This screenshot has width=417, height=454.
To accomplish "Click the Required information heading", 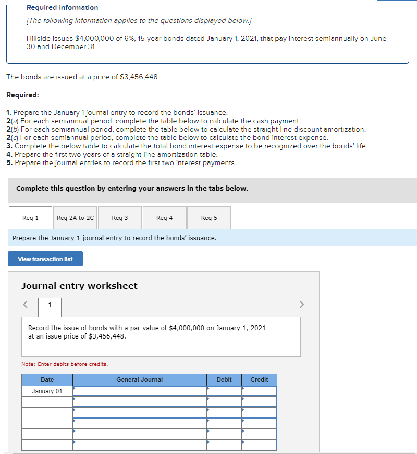I will coord(63,7).
